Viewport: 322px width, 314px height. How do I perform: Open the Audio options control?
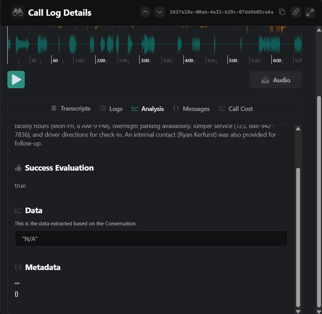pos(275,80)
